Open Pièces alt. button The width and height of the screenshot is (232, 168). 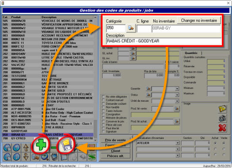pyautogui.click(x=115, y=156)
